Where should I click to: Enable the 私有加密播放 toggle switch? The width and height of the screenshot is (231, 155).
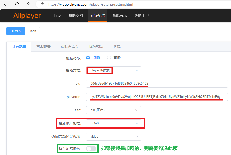(x=91, y=149)
